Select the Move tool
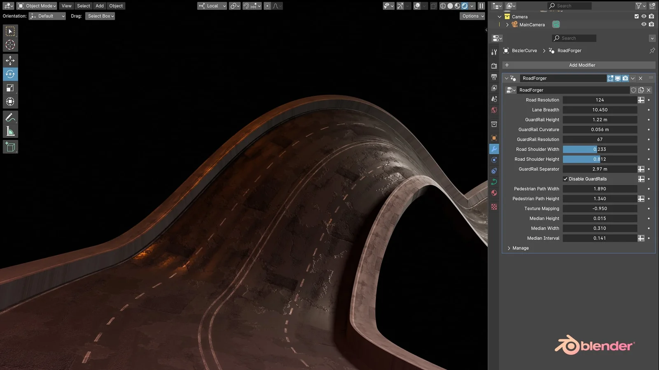This screenshot has width=659, height=370. point(10,60)
